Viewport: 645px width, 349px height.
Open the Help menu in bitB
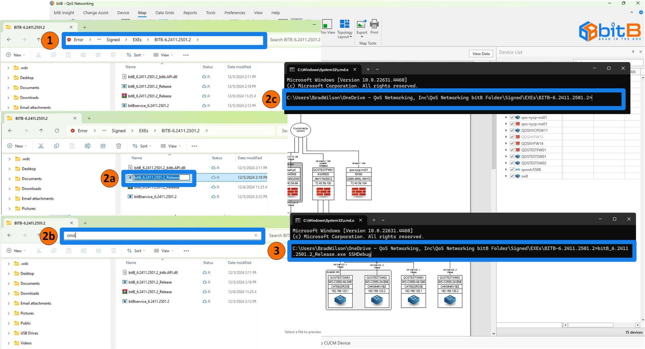[x=275, y=13]
